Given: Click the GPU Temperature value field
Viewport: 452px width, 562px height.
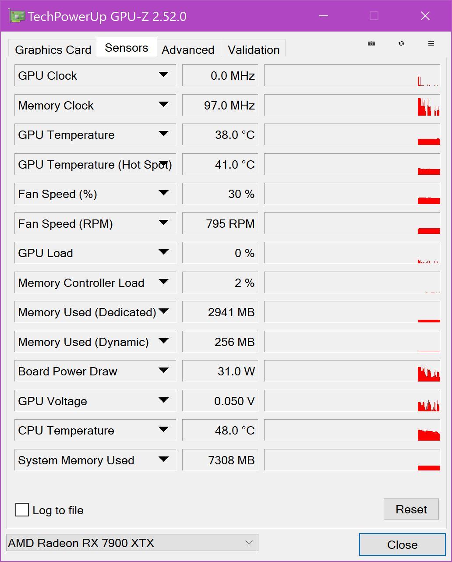Looking at the screenshot, I should coord(220,135).
